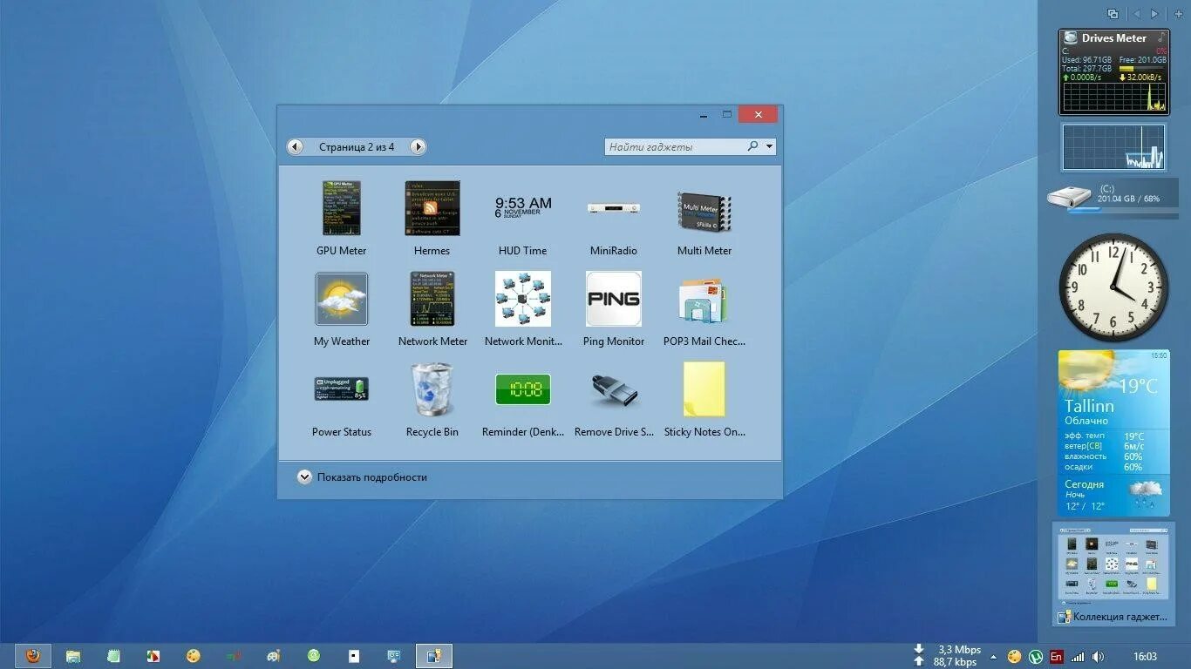Image resolution: width=1191 pixels, height=669 pixels.
Task: Click the taskbar clock showing 16:03
Action: (x=1146, y=657)
